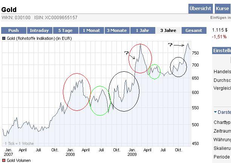
Task: Collapse the Darstellung section triangle
Action: coord(215,112)
